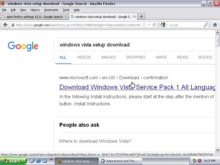Screen dimensions: 220x165
Task: Go back with the back arrow button
Action: click(5, 25)
